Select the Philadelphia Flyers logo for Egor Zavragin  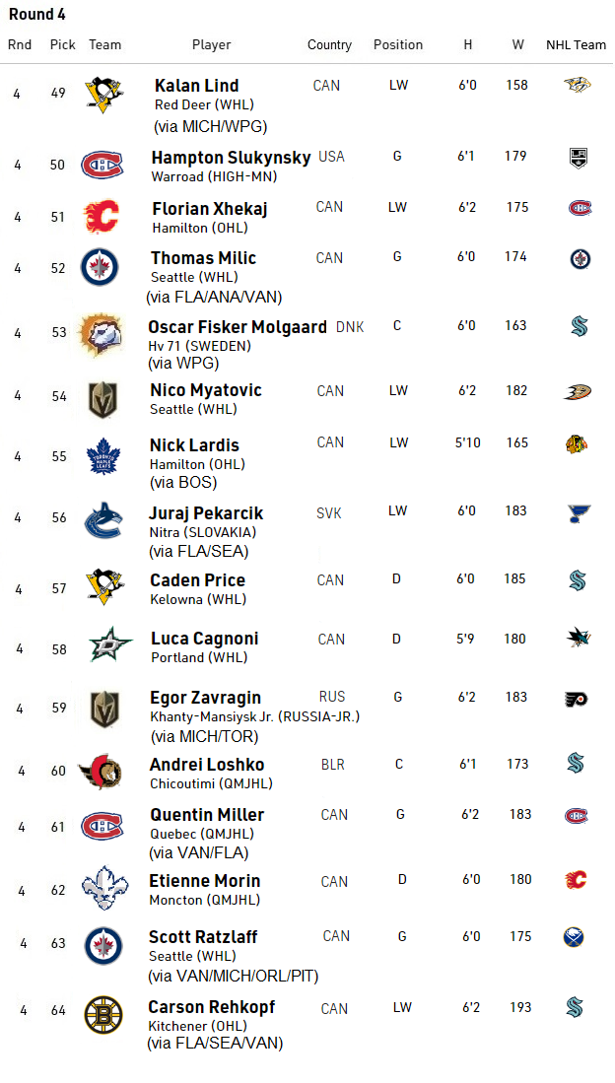[x=577, y=699]
